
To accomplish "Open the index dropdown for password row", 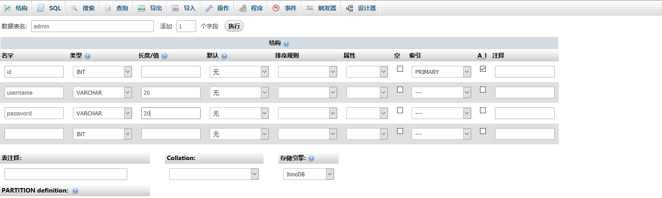I will (x=441, y=113).
